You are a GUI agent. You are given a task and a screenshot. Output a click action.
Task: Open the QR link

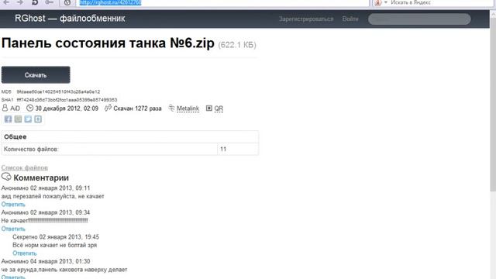[219, 108]
